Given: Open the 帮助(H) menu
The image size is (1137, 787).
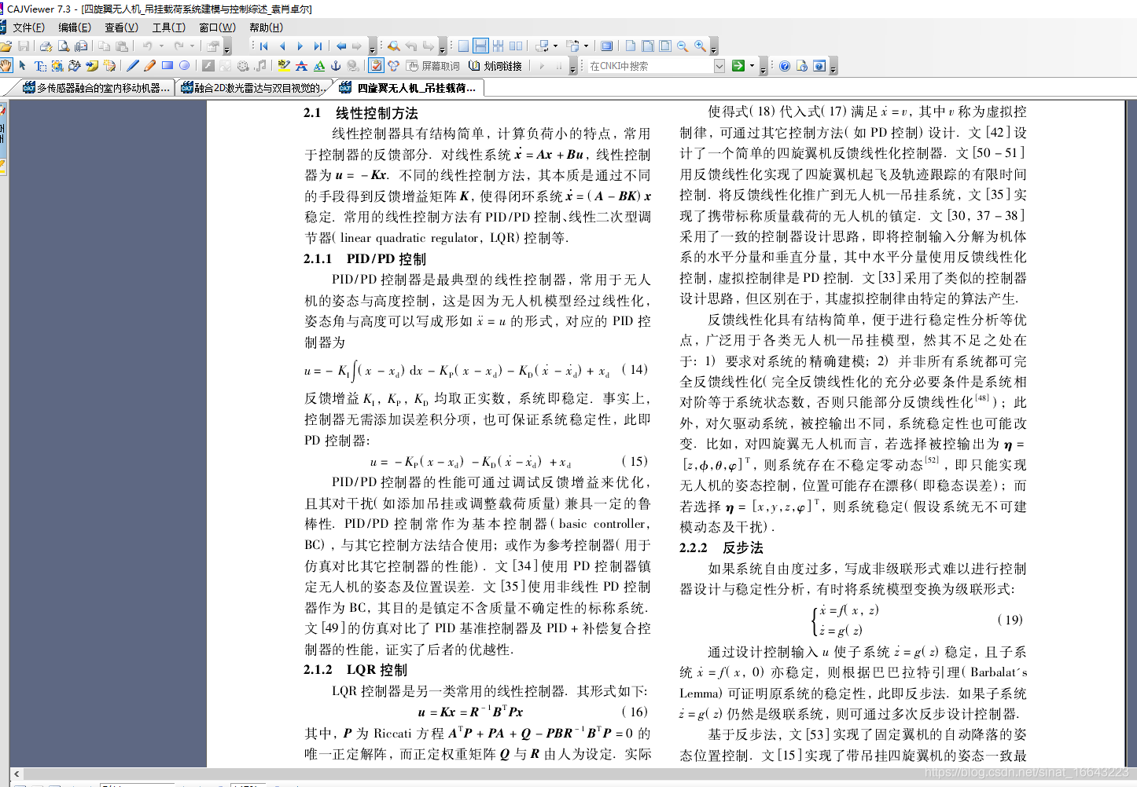Looking at the screenshot, I should (266, 27).
